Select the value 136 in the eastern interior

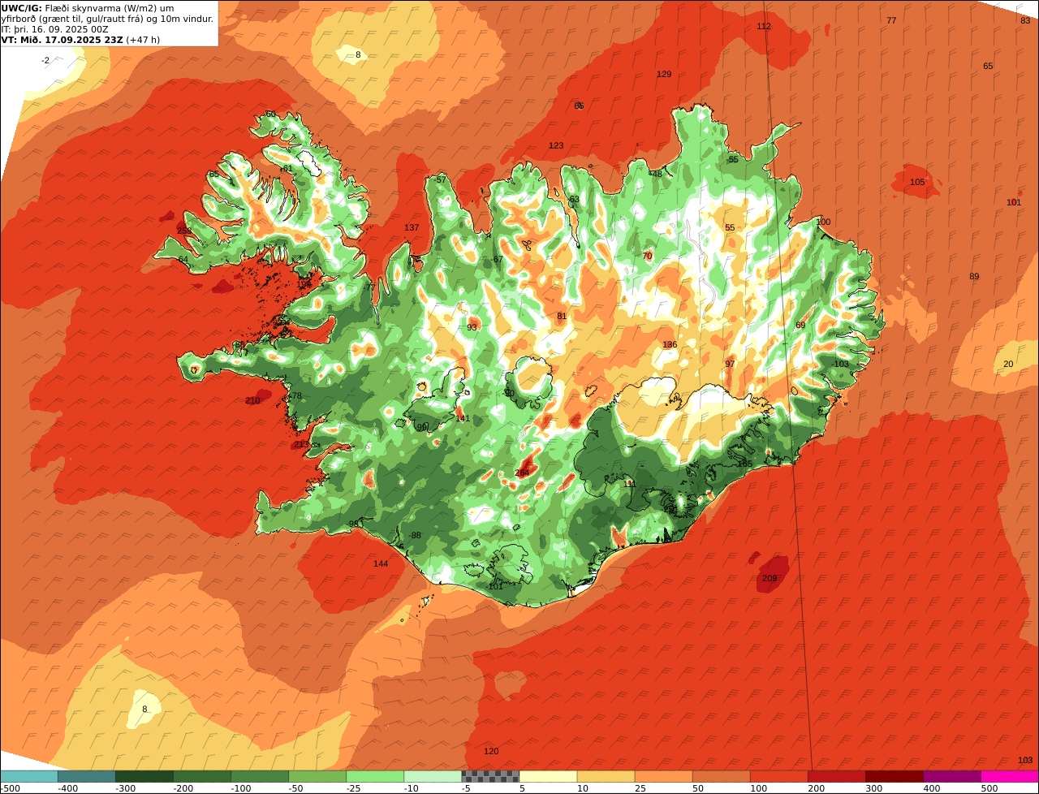point(670,344)
